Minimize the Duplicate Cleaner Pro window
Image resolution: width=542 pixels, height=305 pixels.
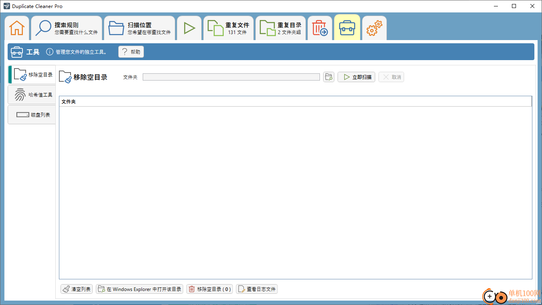click(x=496, y=6)
